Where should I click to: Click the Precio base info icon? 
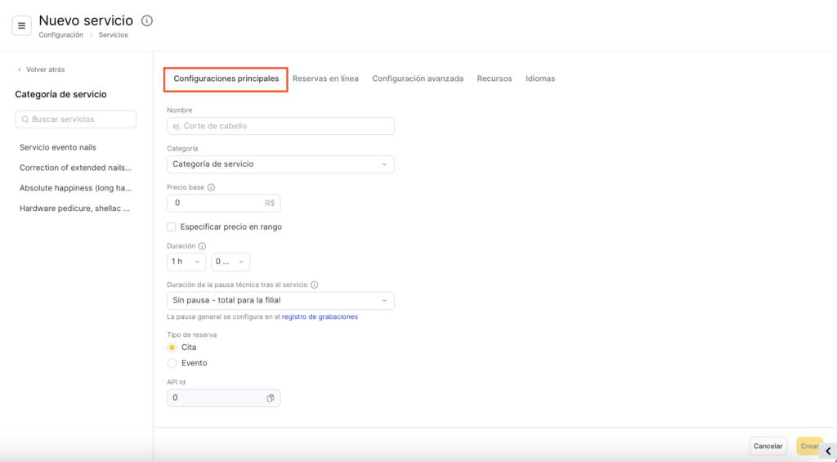tap(211, 187)
